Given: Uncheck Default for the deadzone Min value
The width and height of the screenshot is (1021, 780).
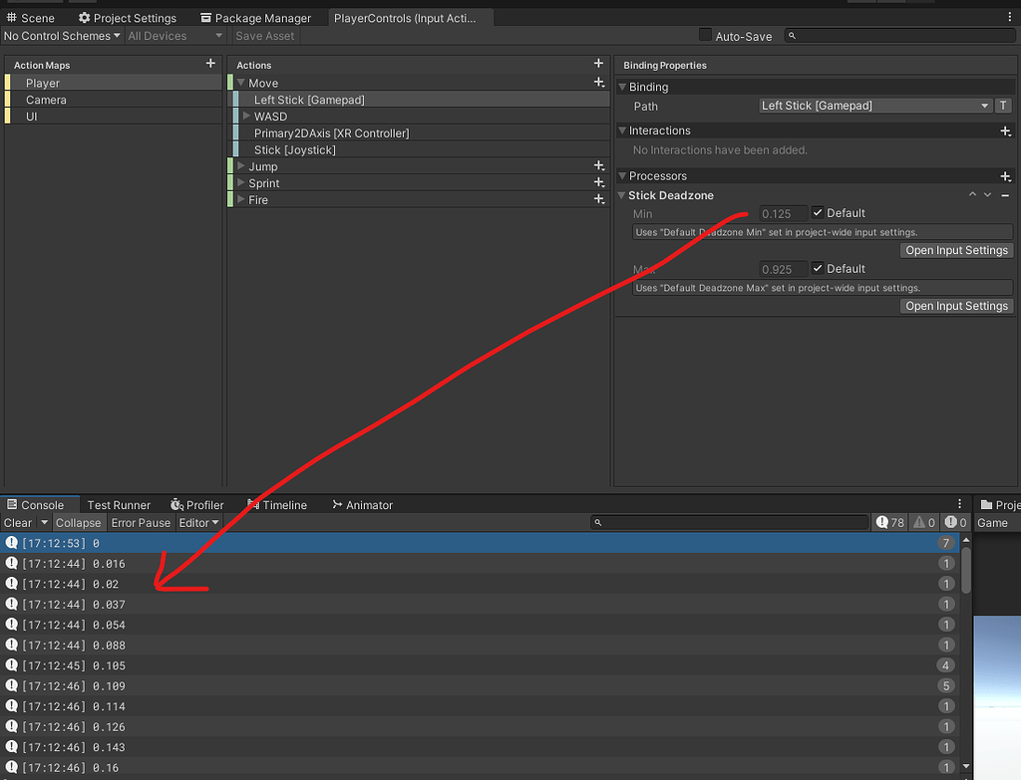Looking at the screenshot, I should tap(818, 212).
